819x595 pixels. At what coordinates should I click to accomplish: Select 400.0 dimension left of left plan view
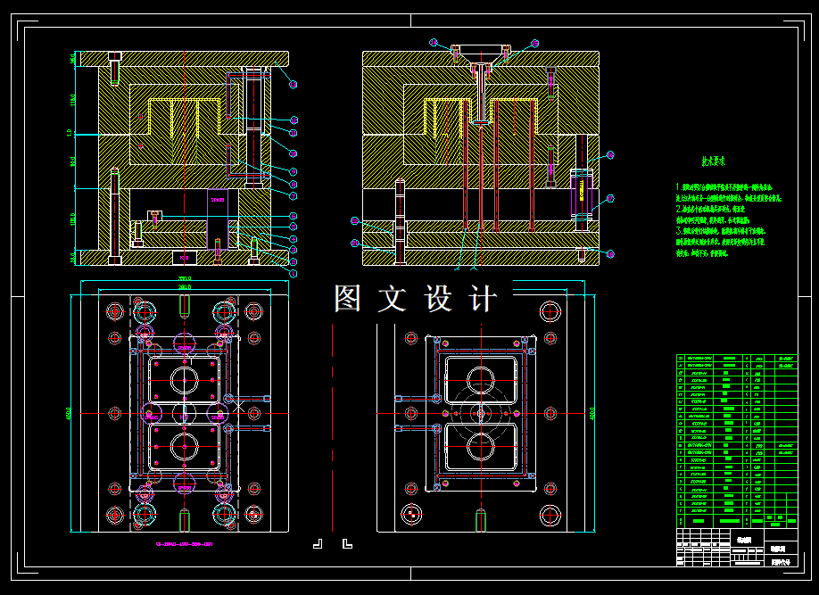(x=68, y=414)
